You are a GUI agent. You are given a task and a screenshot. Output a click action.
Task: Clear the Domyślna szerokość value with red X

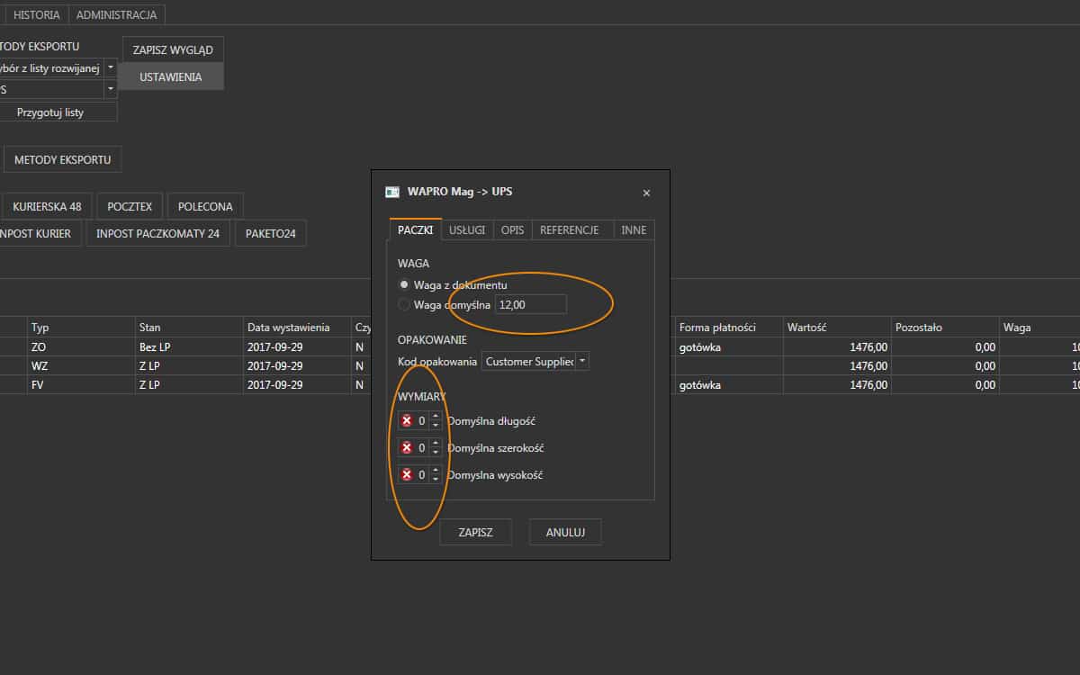406,447
